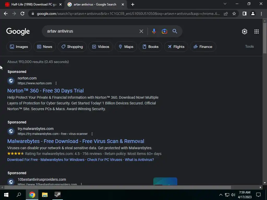
Task: Filter results by Videos
Action: [101, 47]
